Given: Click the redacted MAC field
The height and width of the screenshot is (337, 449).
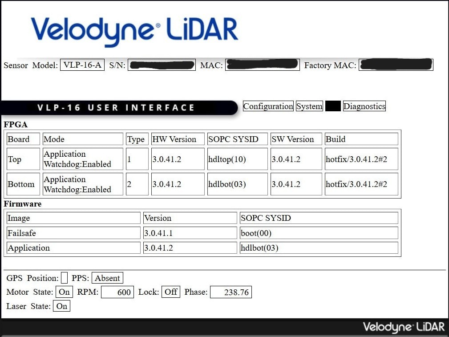Looking at the screenshot, I should click(263, 65).
